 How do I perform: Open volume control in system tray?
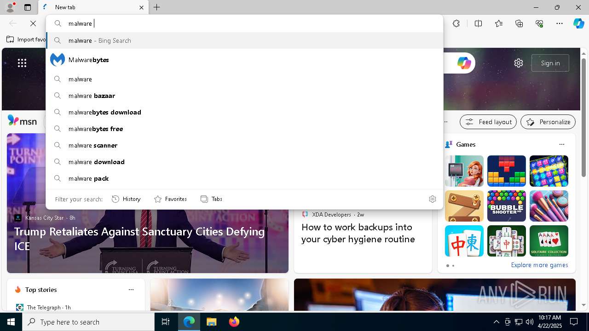529,322
